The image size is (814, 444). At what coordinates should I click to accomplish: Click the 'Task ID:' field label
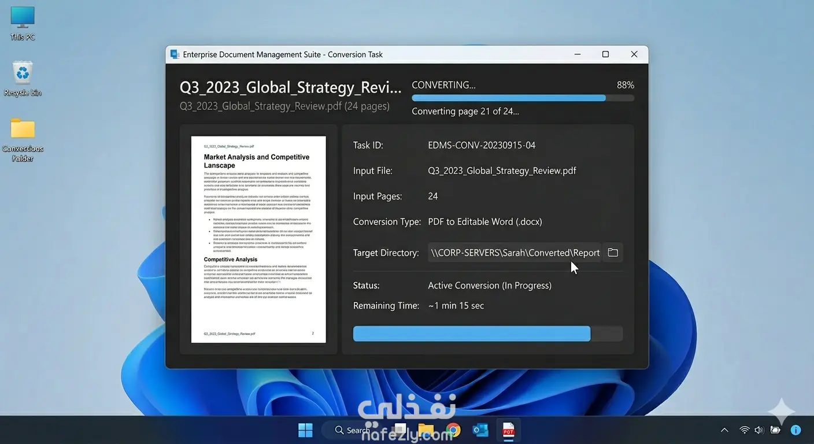coord(368,145)
